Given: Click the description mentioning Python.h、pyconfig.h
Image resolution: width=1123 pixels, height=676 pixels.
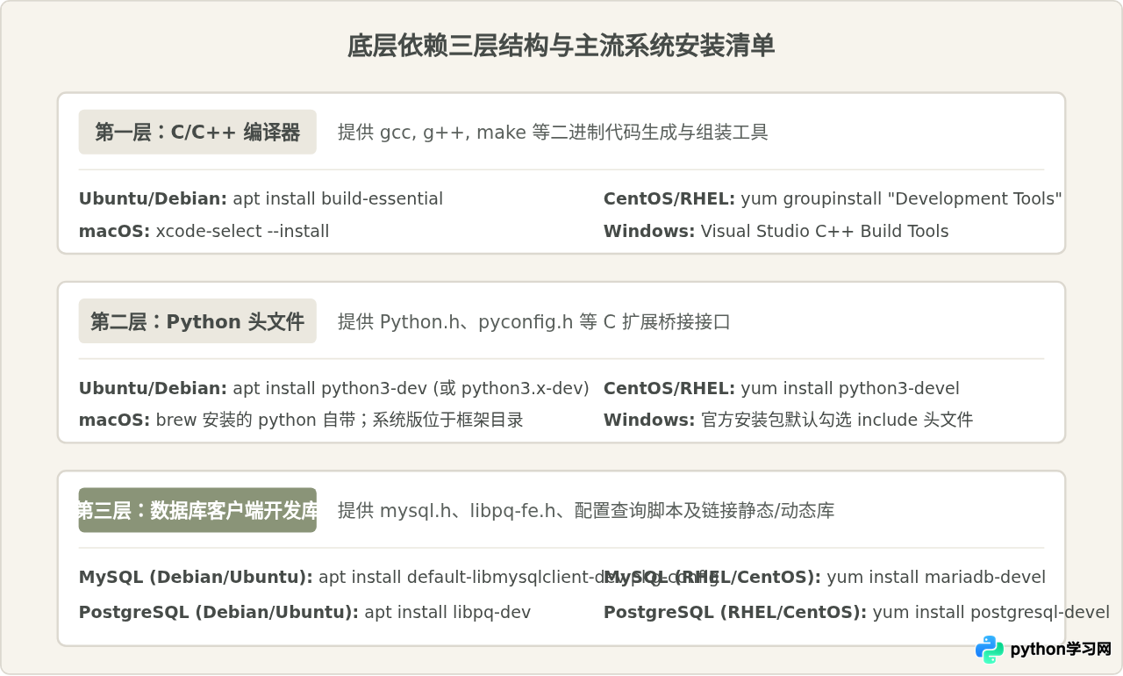Looking at the screenshot, I should tap(533, 321).
